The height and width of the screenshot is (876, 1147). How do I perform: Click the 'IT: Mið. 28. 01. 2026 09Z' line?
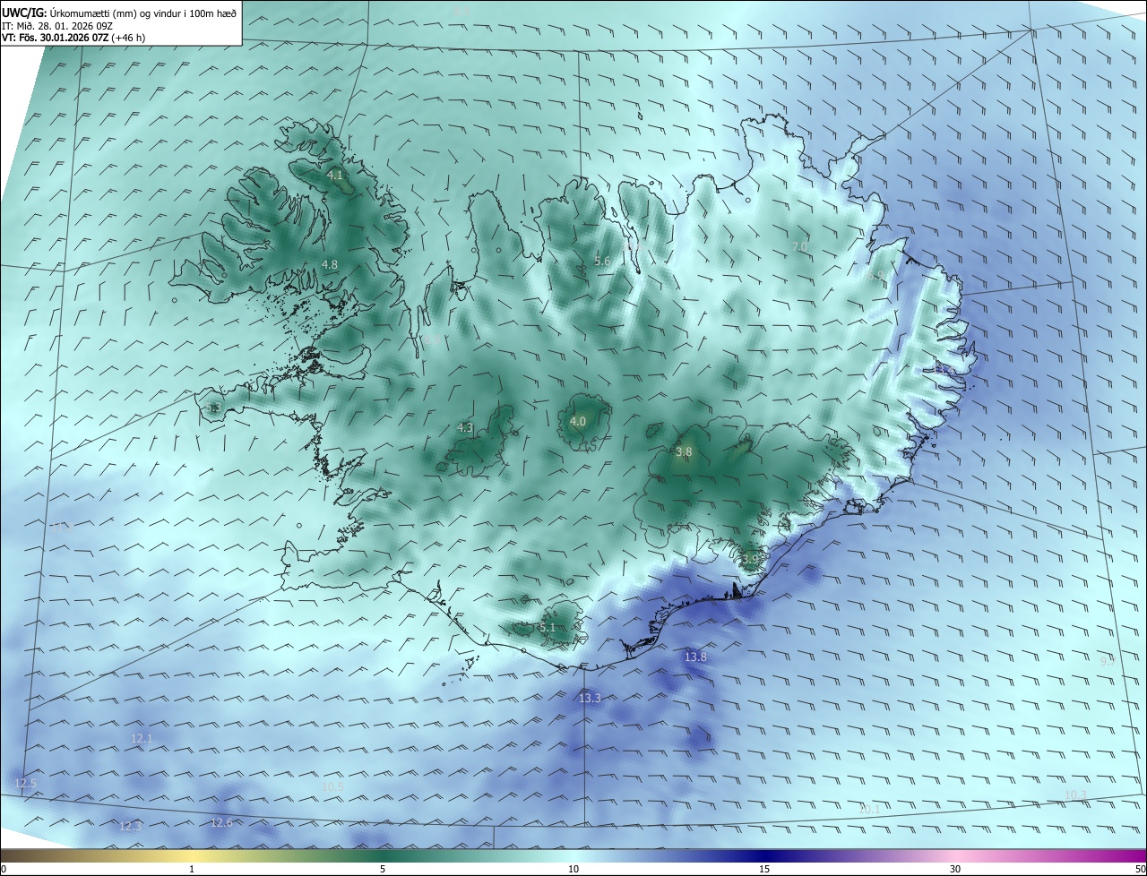[57, 25]
